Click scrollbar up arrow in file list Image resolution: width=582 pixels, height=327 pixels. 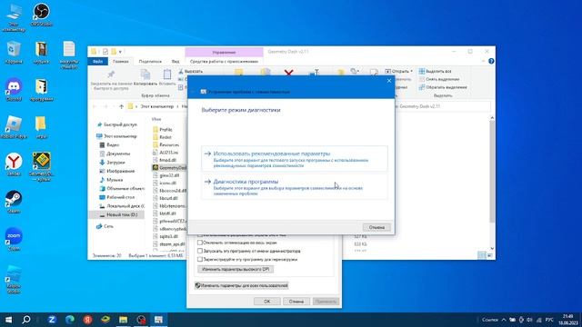coord(492,118)
